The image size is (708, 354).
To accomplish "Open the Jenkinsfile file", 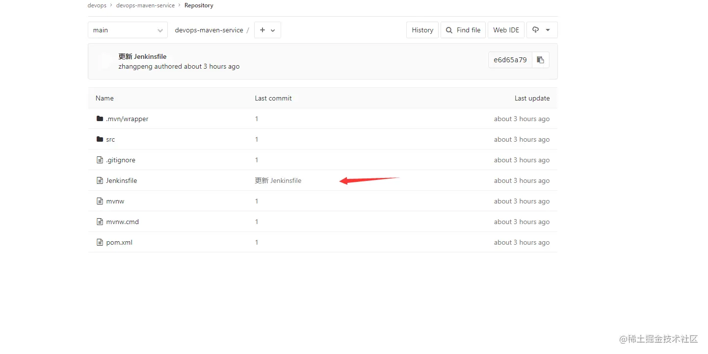I will pos(122,180).
